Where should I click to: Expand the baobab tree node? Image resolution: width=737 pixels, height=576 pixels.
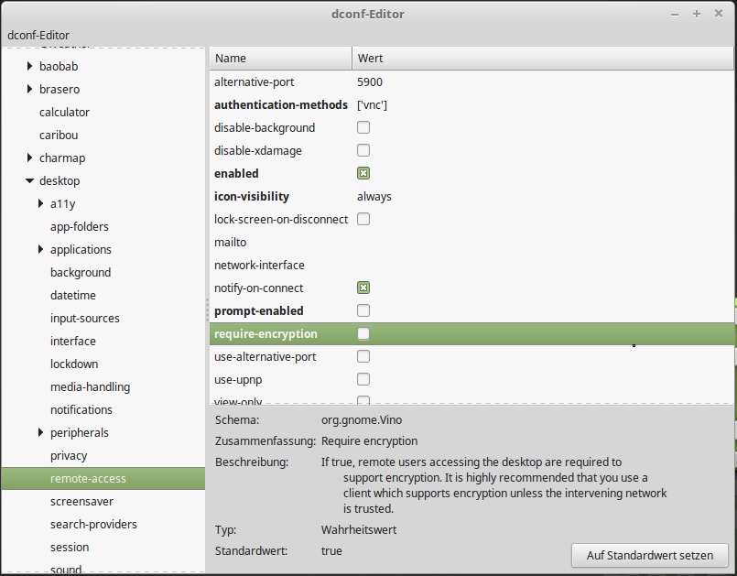click(30, 66)
